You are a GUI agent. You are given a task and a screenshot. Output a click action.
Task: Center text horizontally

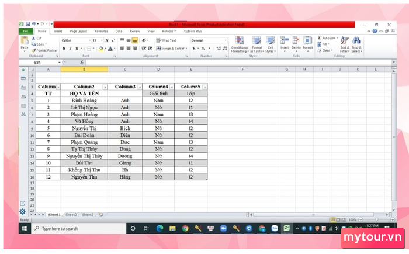click(x=129, y=49)
